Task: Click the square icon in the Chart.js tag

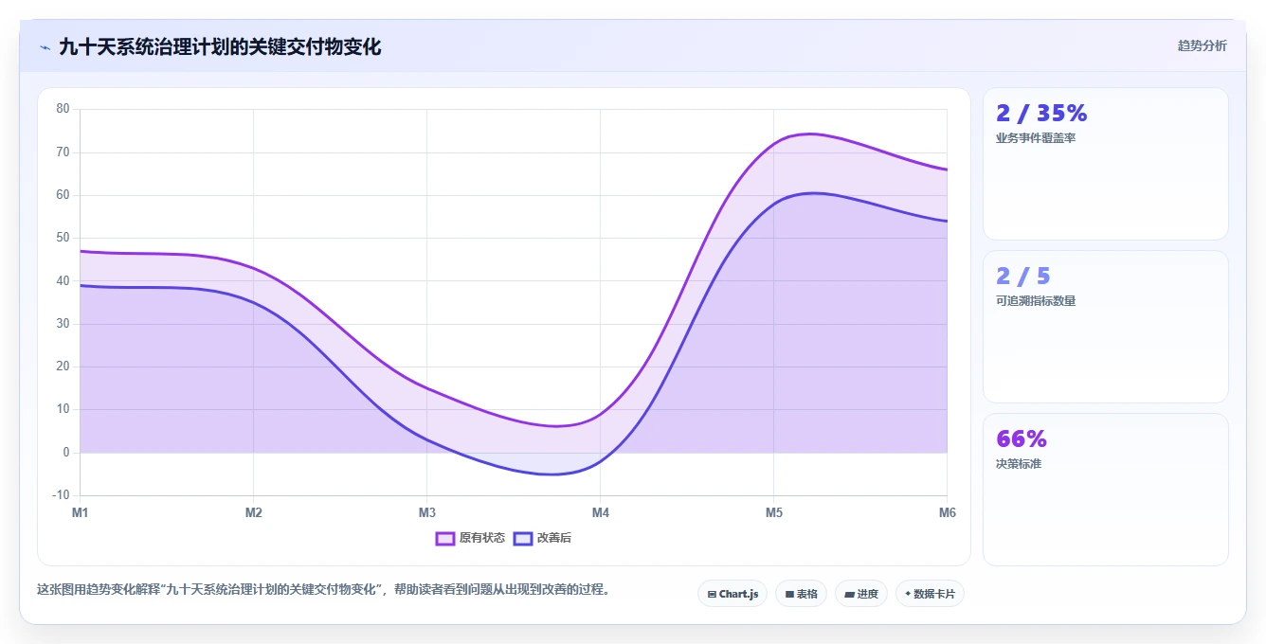Action: 712,595
